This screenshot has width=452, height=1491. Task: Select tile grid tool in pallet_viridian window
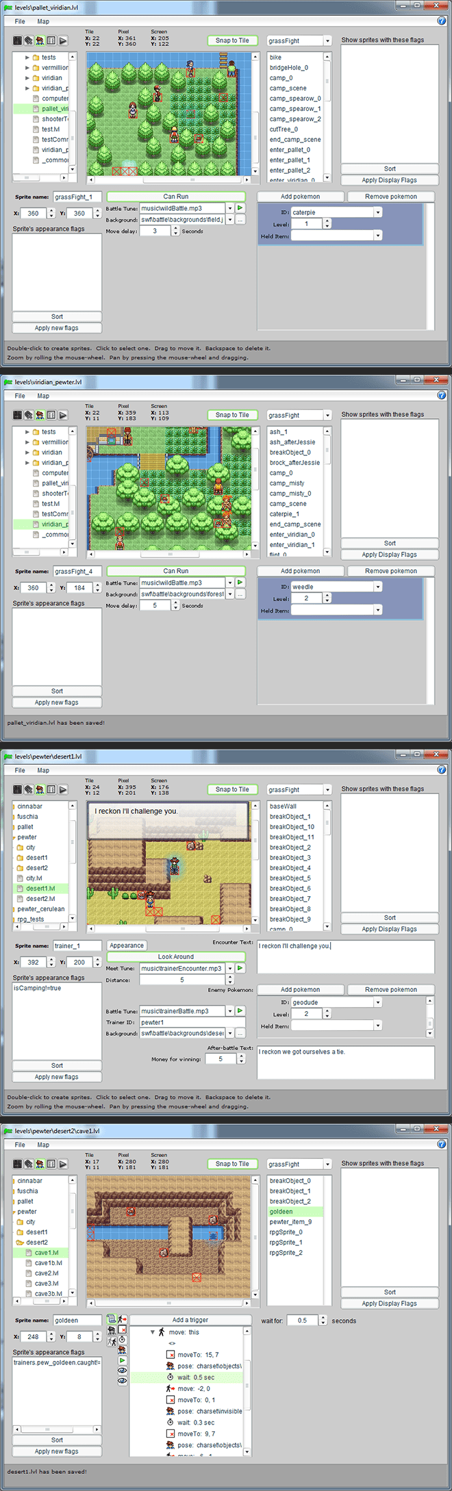pos(18,40)
